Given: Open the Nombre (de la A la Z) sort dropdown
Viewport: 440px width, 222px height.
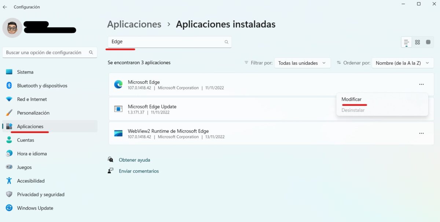Looking at the screenshot, I should click(402, 63).
